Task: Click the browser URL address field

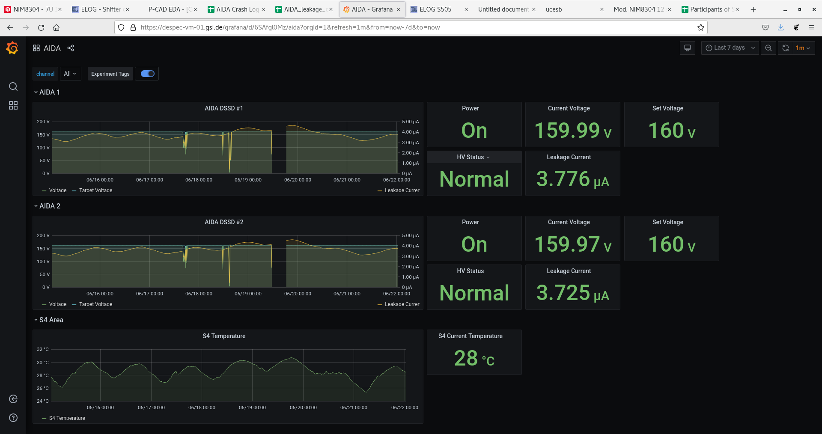Action: 411,27
